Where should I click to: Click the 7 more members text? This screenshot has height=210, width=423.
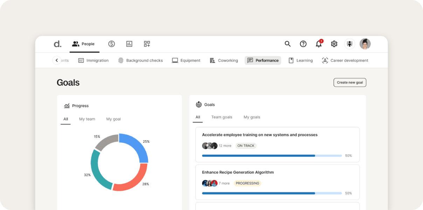[224, 183]
